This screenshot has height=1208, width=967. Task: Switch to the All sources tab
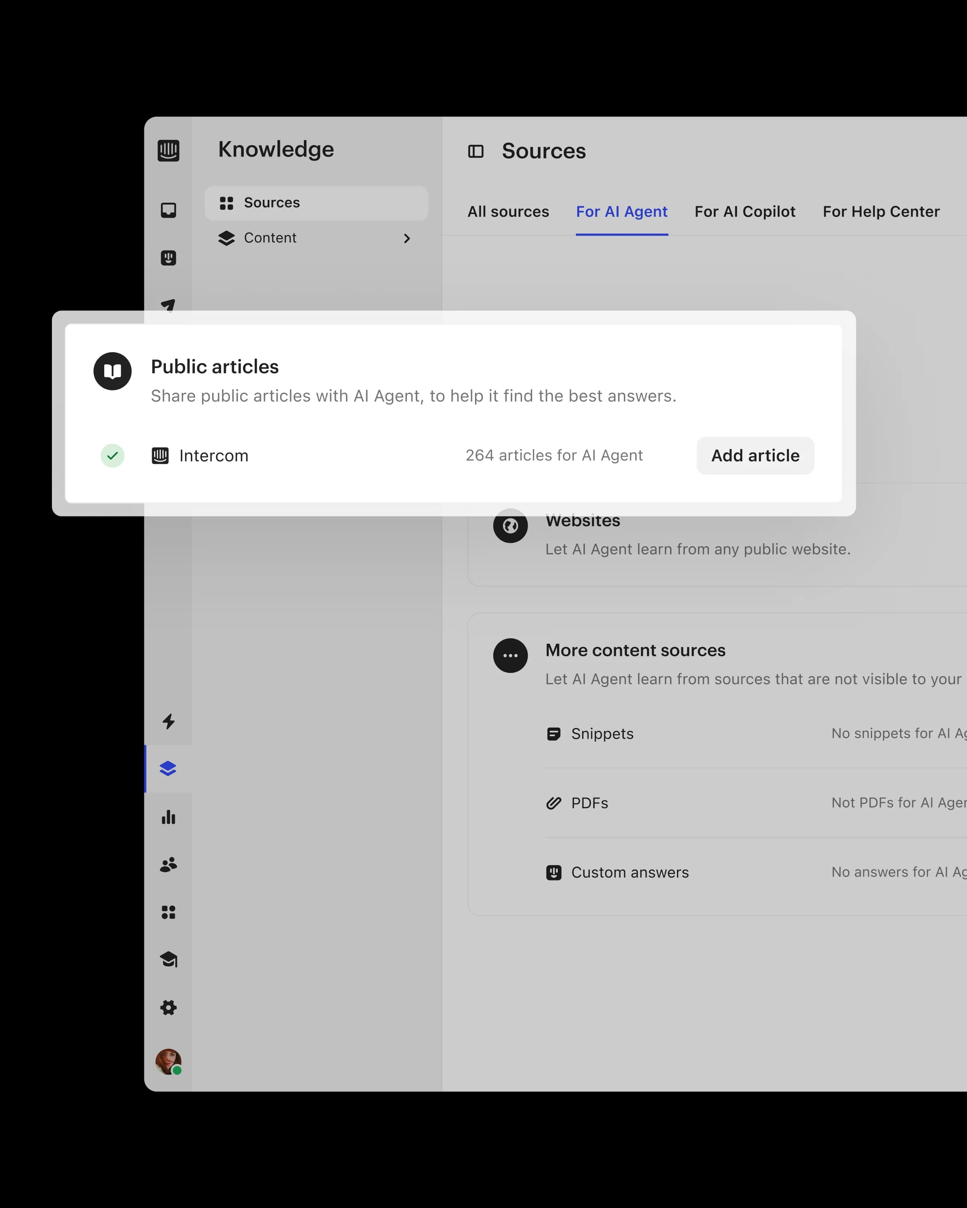pos(508,212)
